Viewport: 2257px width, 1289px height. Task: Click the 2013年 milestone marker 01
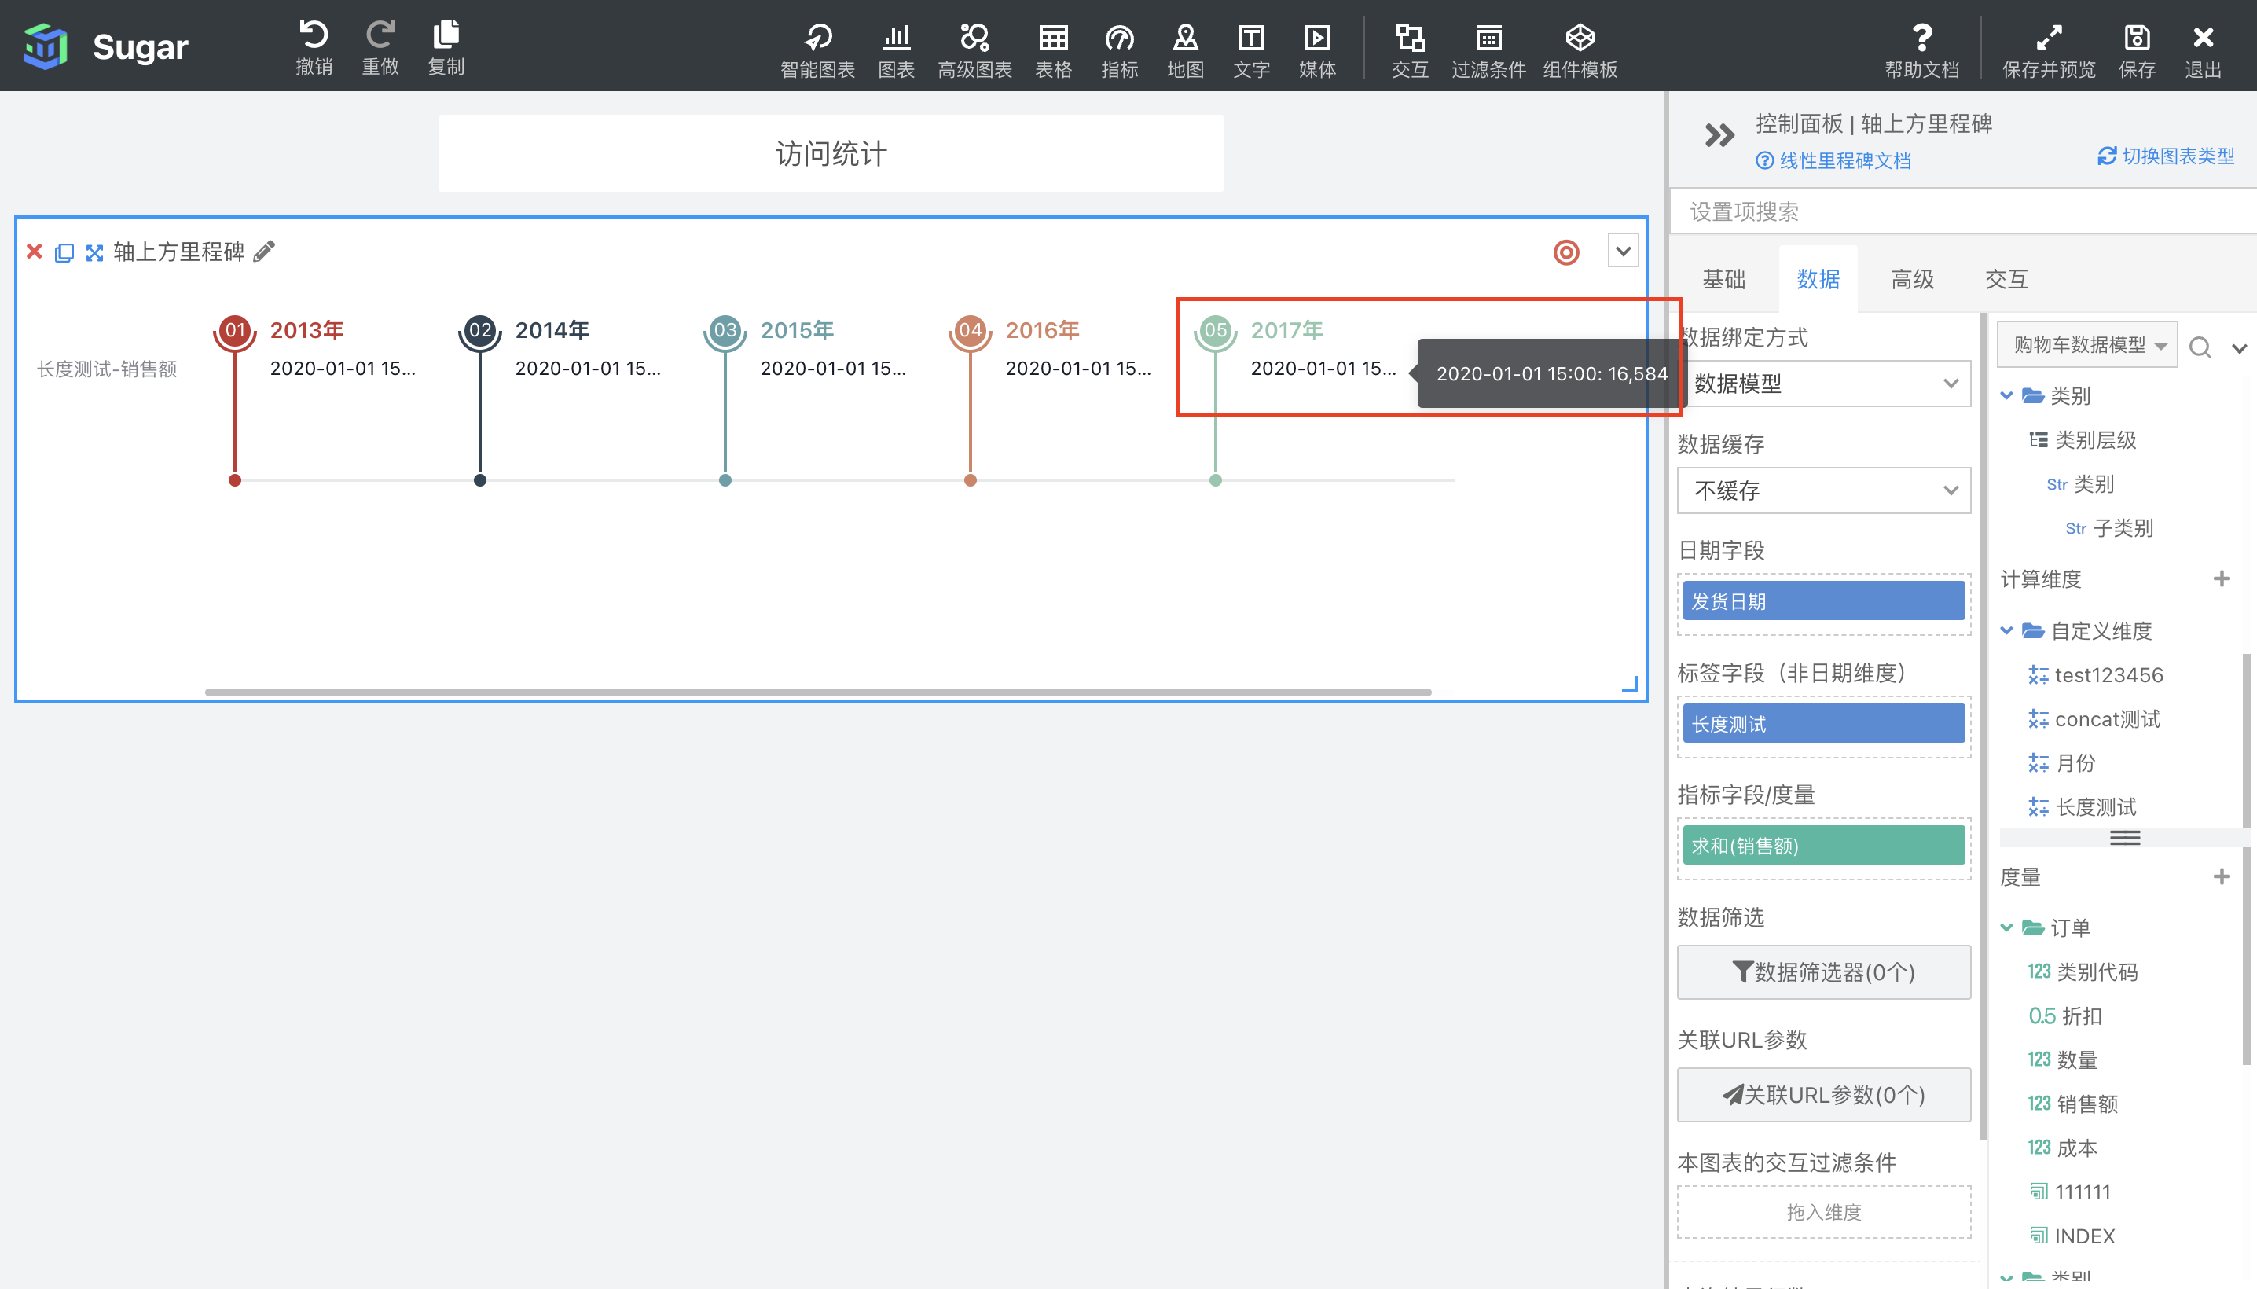234,330
